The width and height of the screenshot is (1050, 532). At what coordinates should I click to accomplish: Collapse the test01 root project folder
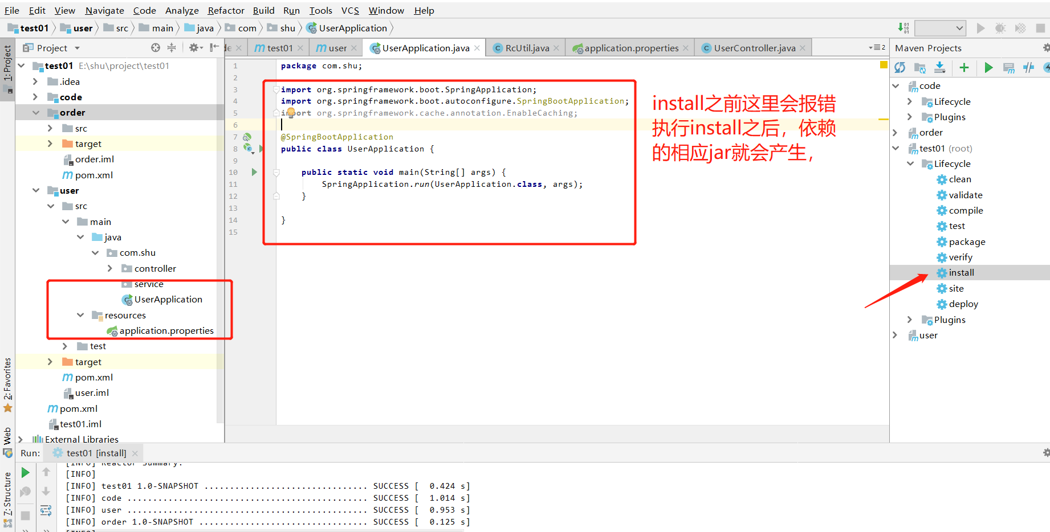coord(22,66)
